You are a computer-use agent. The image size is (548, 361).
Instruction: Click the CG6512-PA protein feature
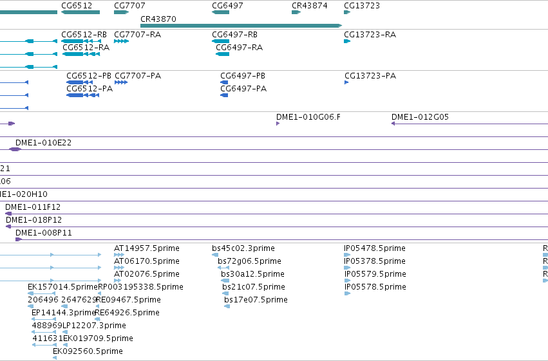(x=83, y=95)
